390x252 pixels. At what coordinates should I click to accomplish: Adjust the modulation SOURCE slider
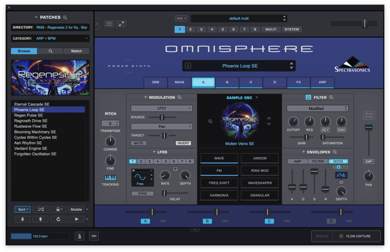tap(162, 117)
